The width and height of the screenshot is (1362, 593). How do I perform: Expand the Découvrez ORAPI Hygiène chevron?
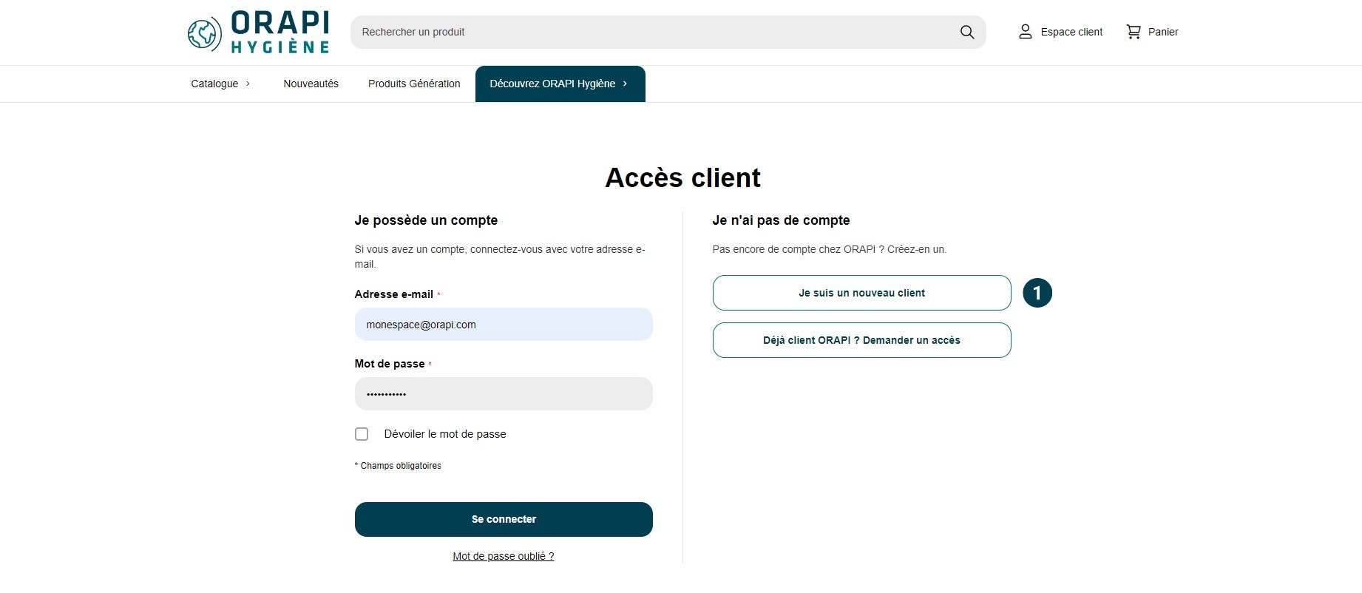(x=625, y=84)
